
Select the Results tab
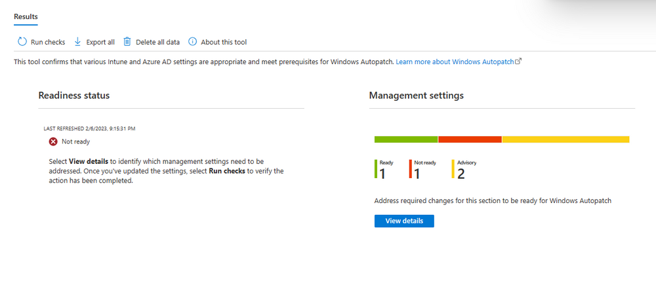pyautogui.click(x=26, y=16)
